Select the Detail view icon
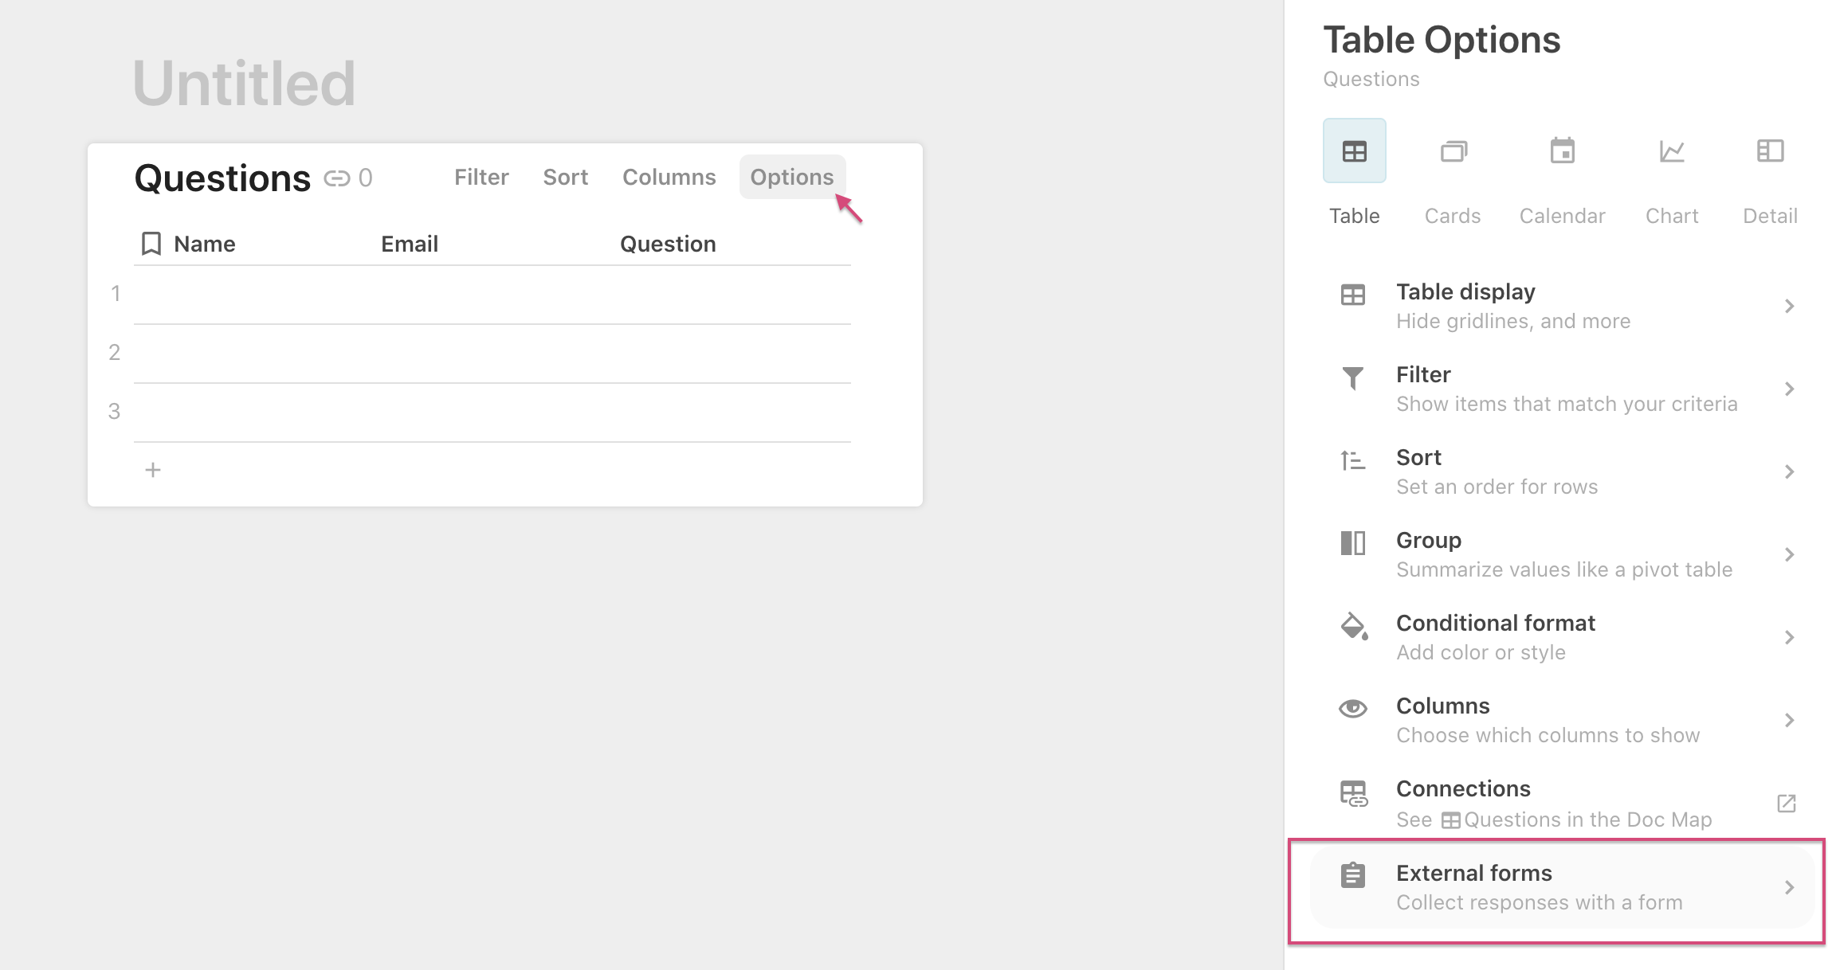This screenshot has height=970, width=1836. [x=1770, y=151]
